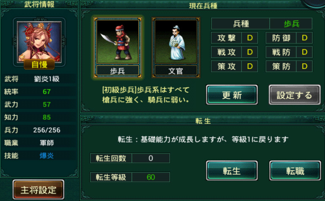
Task: Click the 自慢 badge under portrait
Action: tap(39, 64)
